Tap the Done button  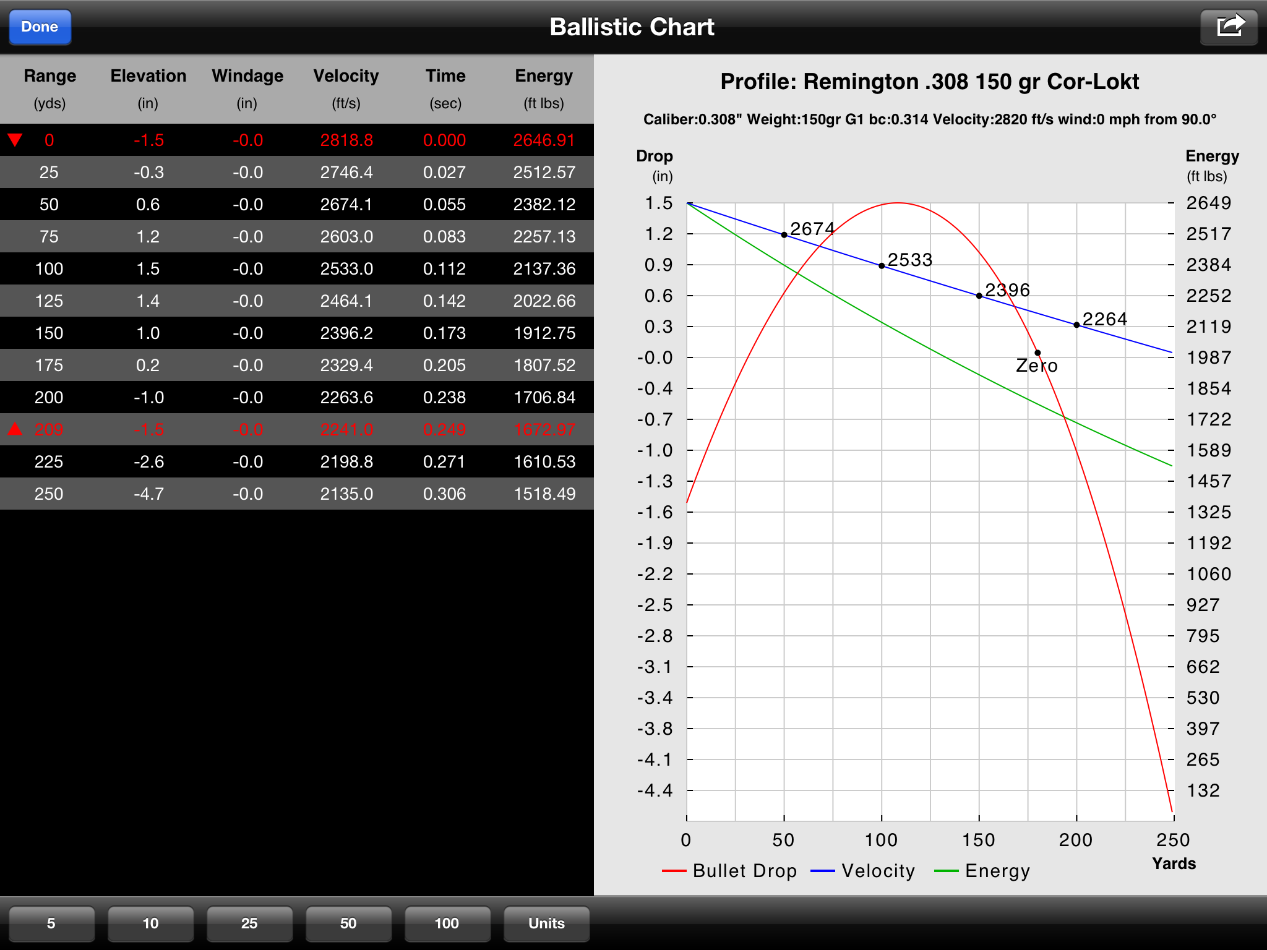(40, 27)
